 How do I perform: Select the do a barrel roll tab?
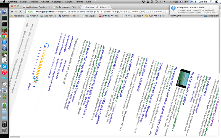click(96, 7)
